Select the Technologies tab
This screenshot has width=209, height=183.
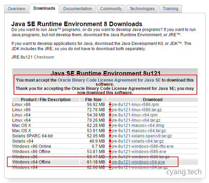pos(142,9)
